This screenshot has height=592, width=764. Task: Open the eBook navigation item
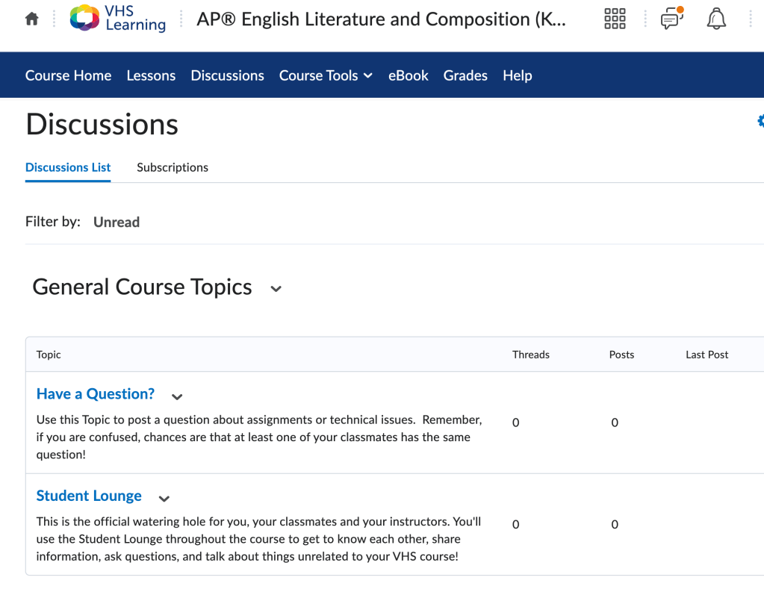coord(408,75)
